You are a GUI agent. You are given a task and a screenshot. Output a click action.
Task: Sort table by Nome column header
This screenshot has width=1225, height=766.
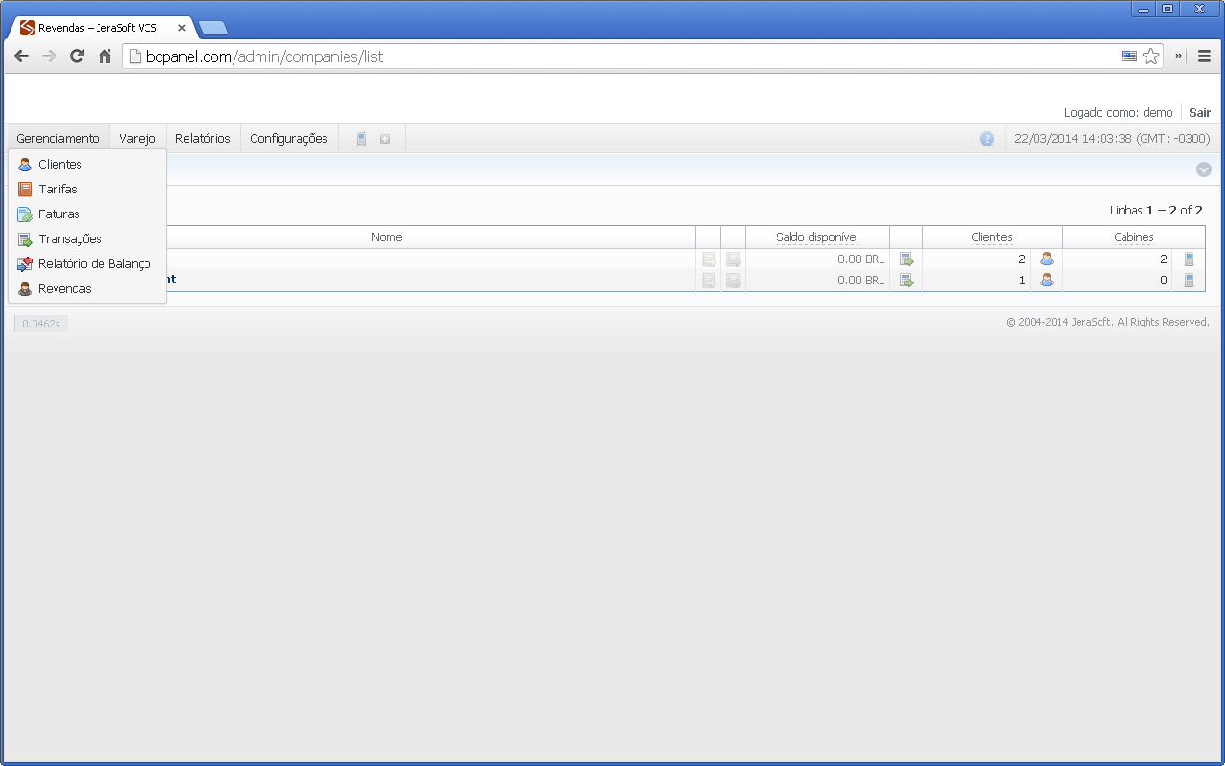(x=387, y=237)
